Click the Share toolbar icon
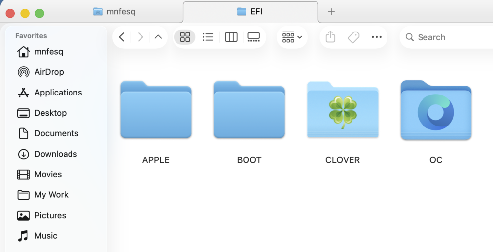 330,37
